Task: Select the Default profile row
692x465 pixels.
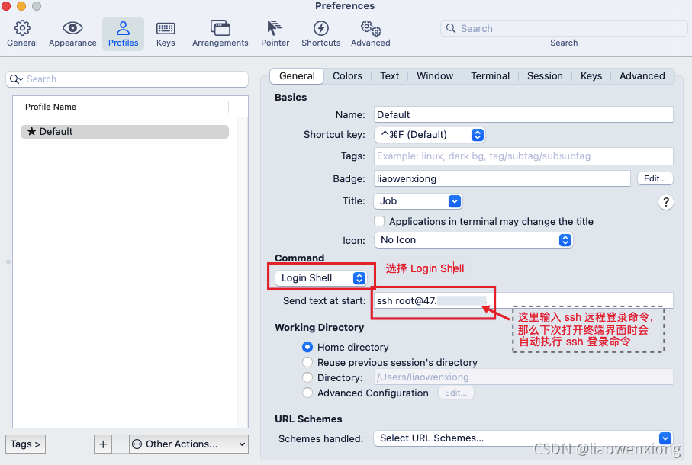Action: 124,132
